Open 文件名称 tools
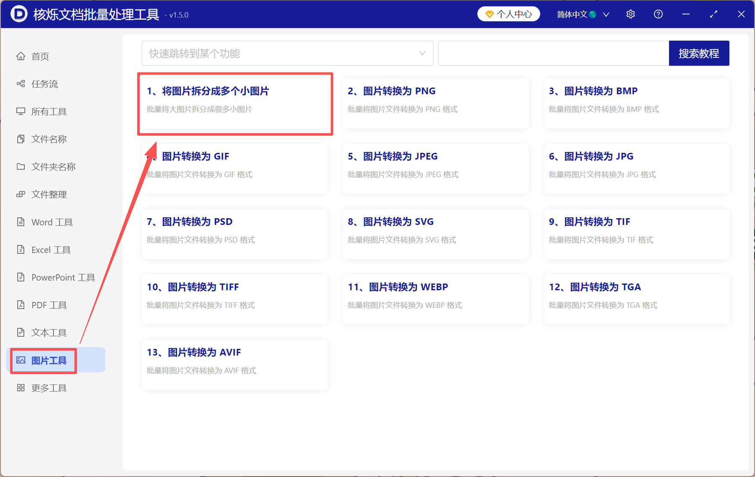This screenshot has width=755, height=477. [49, 139]
